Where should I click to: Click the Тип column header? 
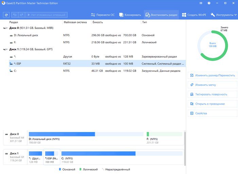tap(144, 22)
